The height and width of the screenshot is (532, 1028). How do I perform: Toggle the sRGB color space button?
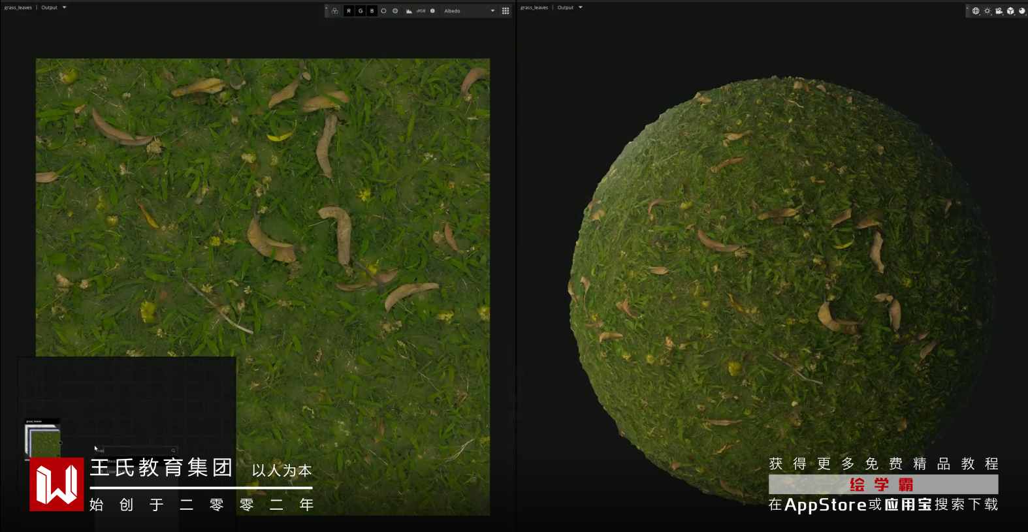pyautogui.click(x=421, y=11)
